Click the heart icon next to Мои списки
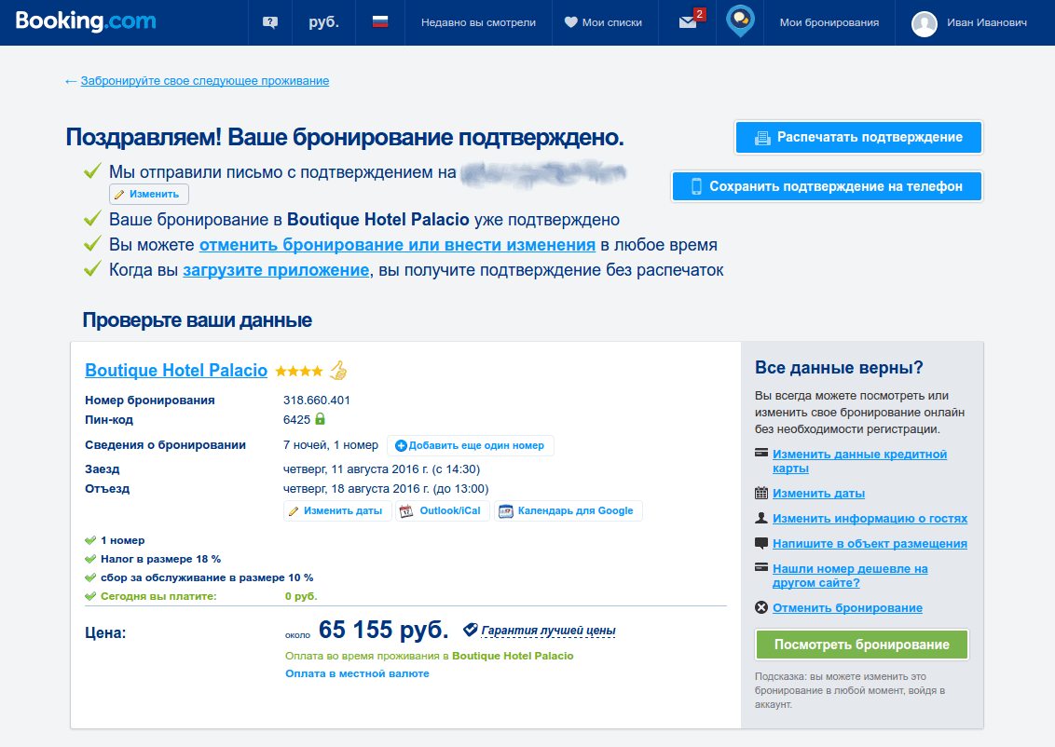Viewport: 1055px width, 747px height. click(572, 22)
